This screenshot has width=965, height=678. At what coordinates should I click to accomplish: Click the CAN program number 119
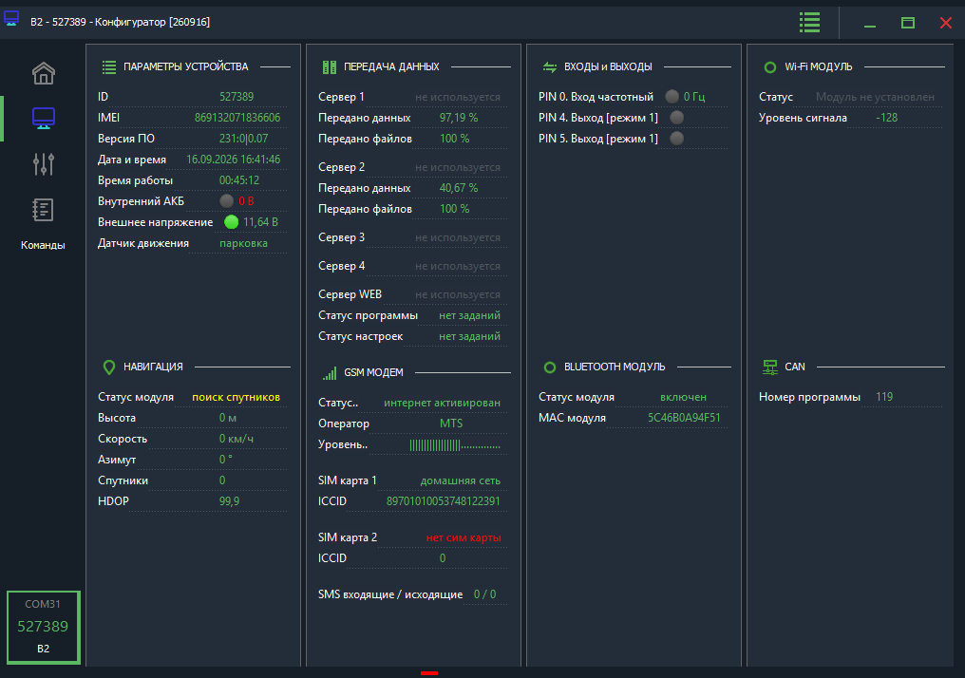(x=884, y=397)
